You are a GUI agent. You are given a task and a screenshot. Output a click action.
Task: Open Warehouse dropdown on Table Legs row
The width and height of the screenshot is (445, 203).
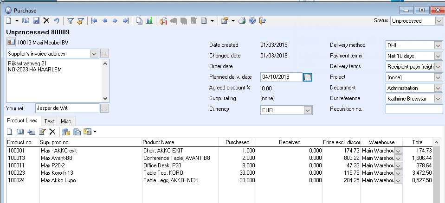(399, 180)
